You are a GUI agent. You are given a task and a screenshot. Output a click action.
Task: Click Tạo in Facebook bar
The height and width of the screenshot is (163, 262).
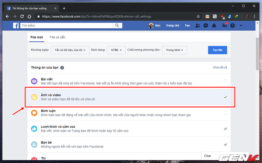coord(187,25)
